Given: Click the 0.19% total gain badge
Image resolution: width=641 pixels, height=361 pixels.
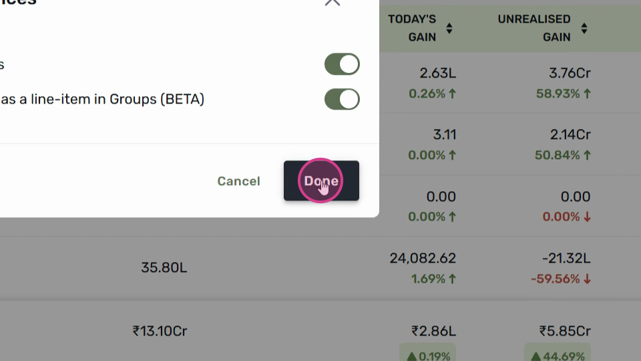Looking at the screenshot, I should (427, 354).
